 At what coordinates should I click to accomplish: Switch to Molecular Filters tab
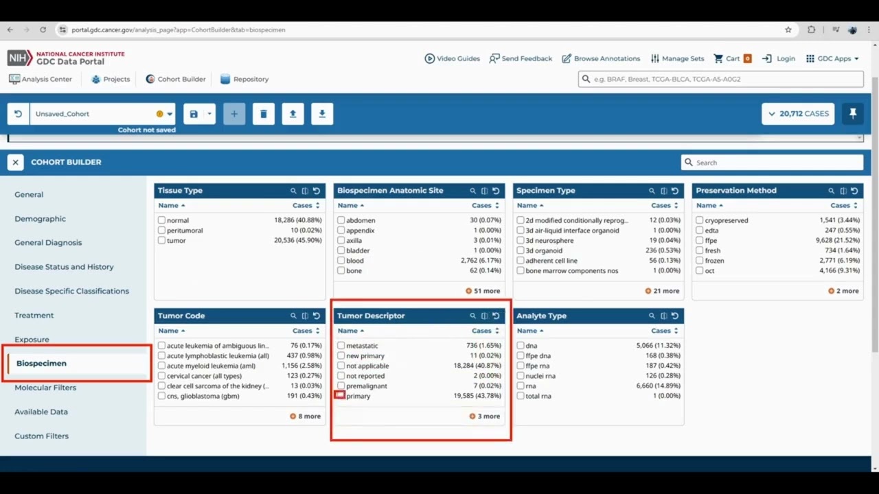45,388
